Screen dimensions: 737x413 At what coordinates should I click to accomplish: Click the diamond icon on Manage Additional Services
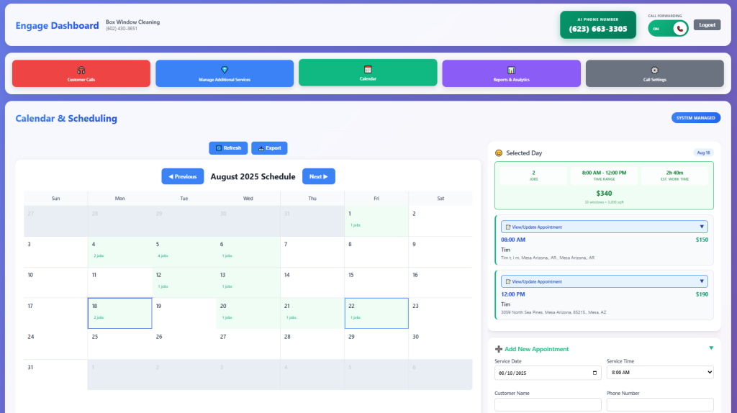point(225,70)
